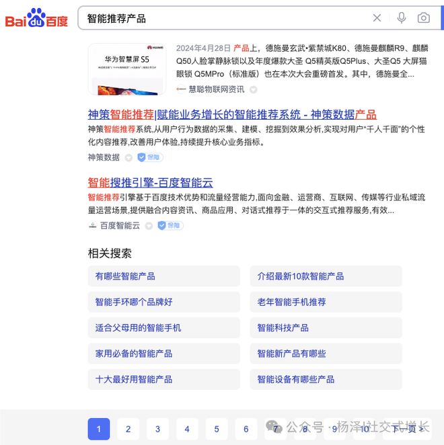Screen dimensions: 444x445
Task: Select related search 智能设备有哪些产品
Action: pyautogui.click(x=326, y=379)
